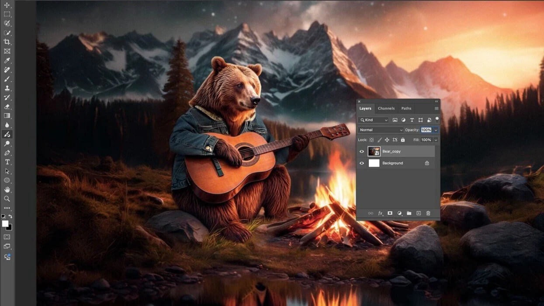
Task: Select the Horizontal Type tool
Action: (x=7, y=162)
